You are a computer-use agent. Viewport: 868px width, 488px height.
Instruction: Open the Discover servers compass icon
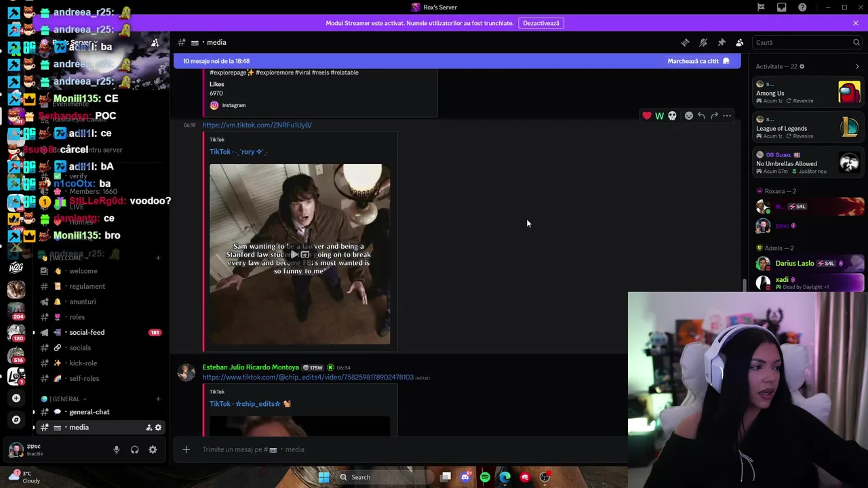pos(16,420)
